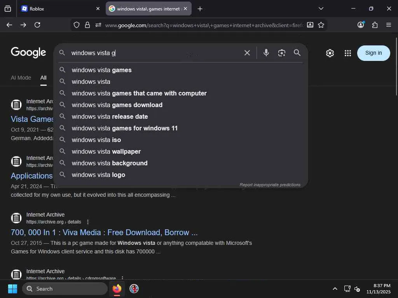Viewport: 398px width, 298px height.
Task: Click the page vertical scrollbar
Action: click(x=396, y=67)
